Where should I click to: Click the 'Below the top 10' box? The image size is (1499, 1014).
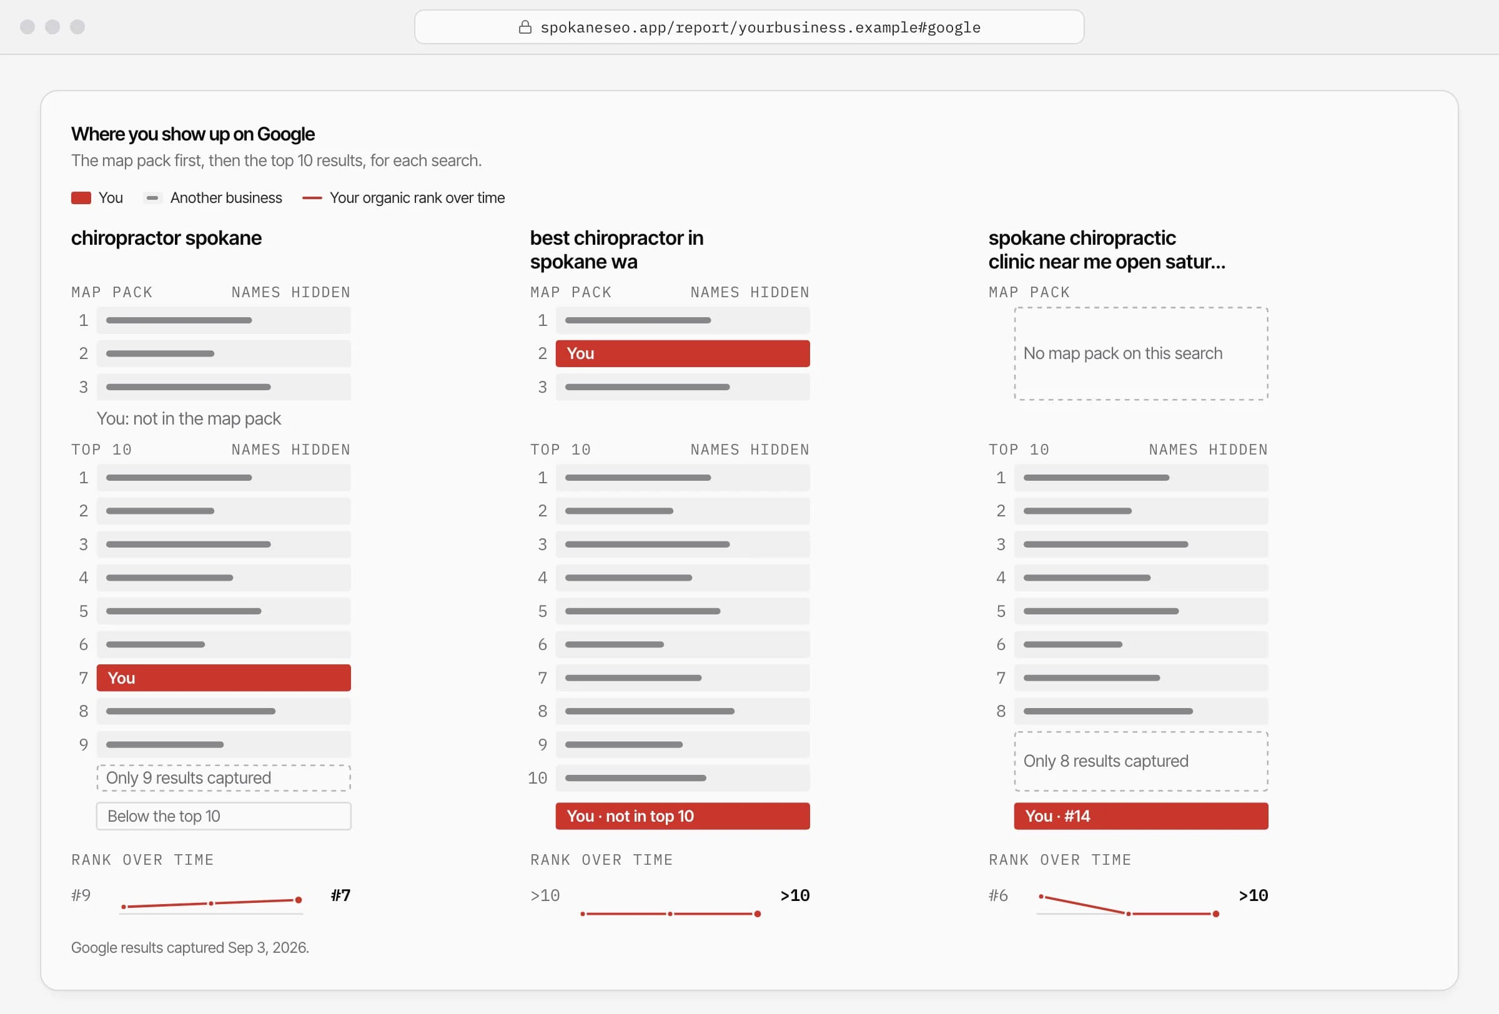[224, 816]
